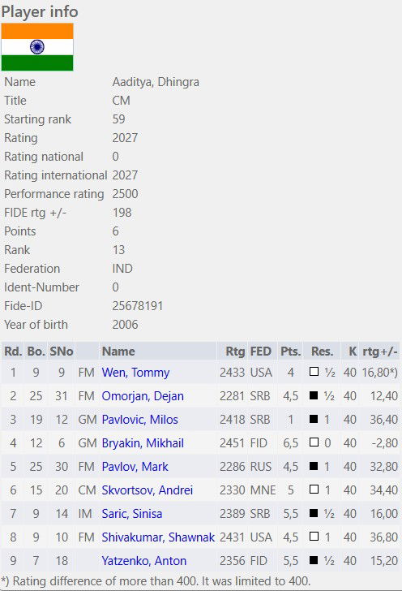Open Omorjan, Dejan player link

pyautogui.click(x=143, y=396)
